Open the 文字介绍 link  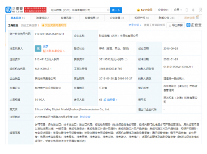point(135,25)
